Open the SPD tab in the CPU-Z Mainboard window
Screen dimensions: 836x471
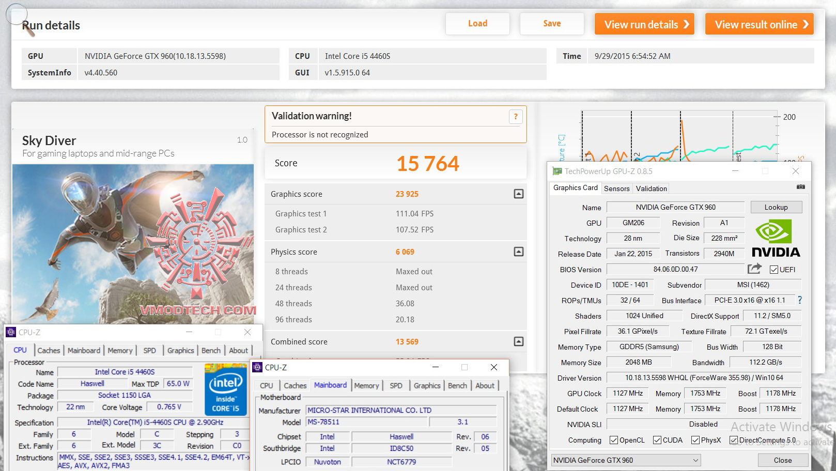396,385
